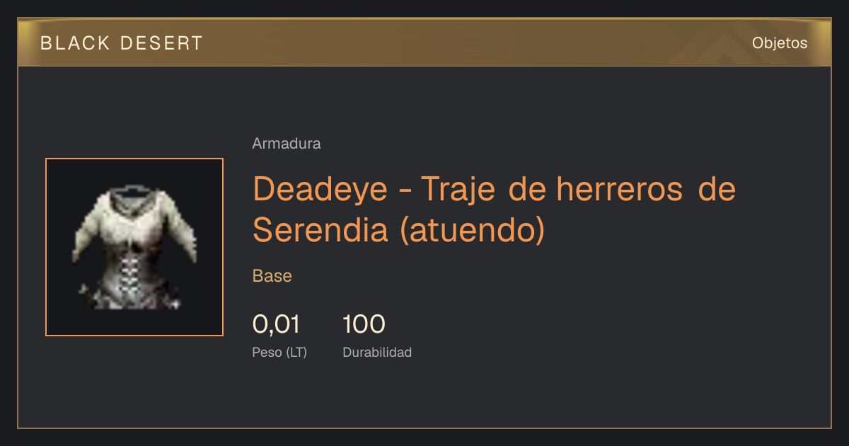849x446 pixels.
Task: Click the Peso (LT) label
Action: pos(279,353)
